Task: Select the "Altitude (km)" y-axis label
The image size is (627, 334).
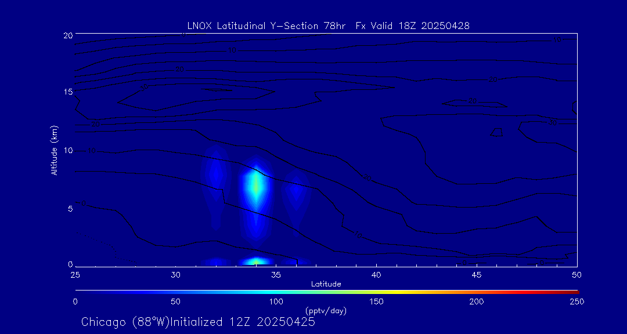Action: tap(55, 150)
